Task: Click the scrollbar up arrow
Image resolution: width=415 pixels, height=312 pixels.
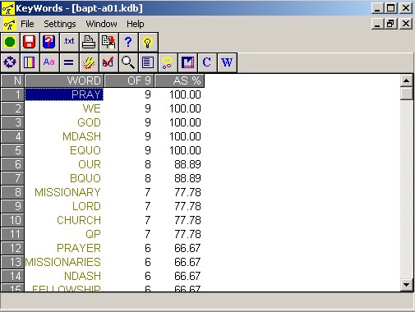Action: 406,80
